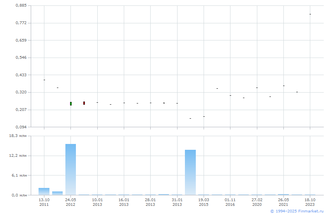Screen dimensions: 327x214
Task: Click the green candlestick at 24.05 2012
Action: (71, 103)
